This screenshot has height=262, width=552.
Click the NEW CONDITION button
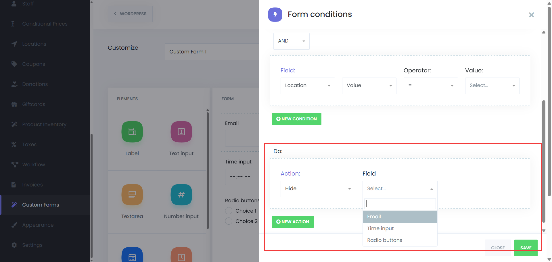296,119
